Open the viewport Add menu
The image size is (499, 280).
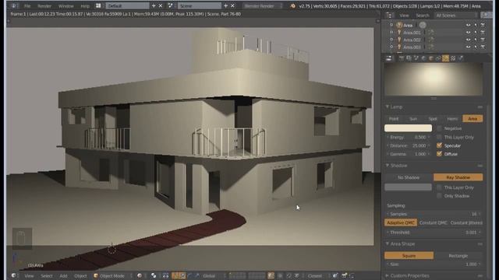[63, 276]
